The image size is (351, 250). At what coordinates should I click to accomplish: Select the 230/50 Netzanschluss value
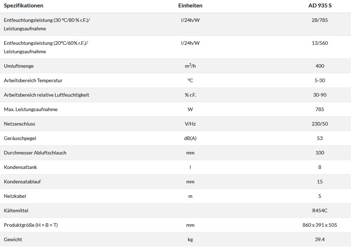[x=320, y=124]
